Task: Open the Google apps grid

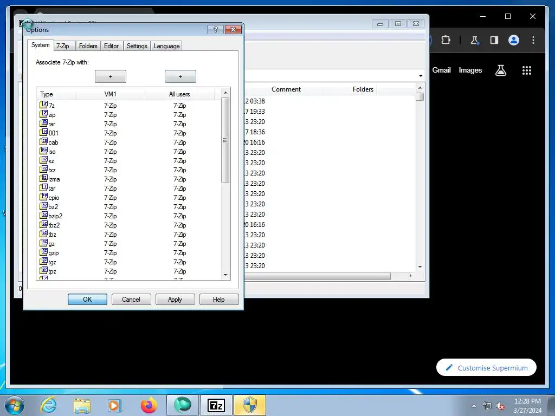Action: (x=527, y=70)
